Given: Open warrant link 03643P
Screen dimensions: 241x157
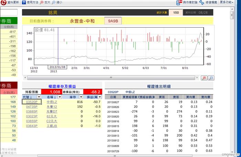Looking at the screenshot, I should coord(32,126).
